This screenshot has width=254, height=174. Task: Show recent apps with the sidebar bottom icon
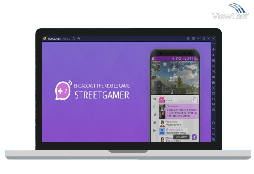213,139
